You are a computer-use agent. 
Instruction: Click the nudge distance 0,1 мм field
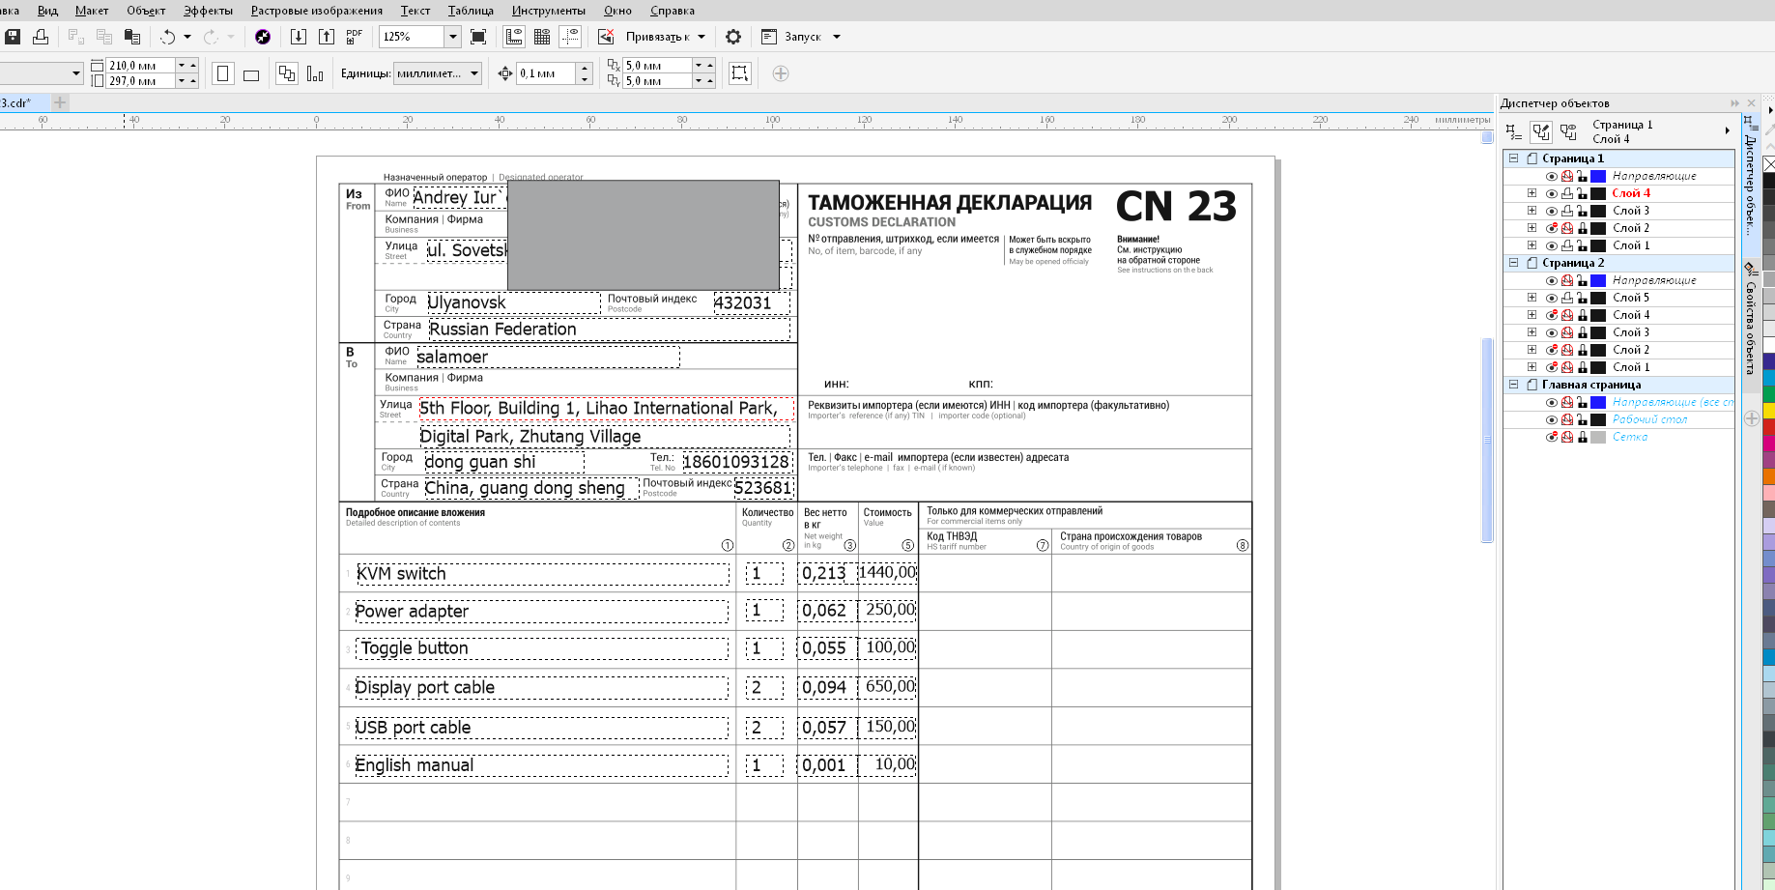[x=547, y=73]
